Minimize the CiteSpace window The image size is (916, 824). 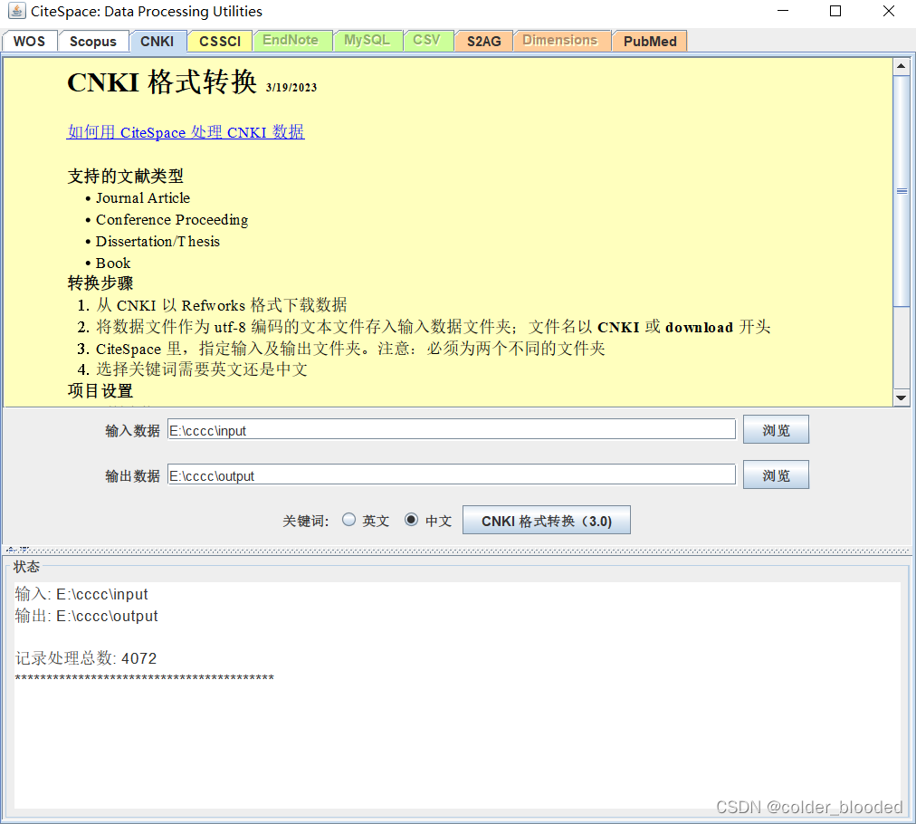click(783, 11)
